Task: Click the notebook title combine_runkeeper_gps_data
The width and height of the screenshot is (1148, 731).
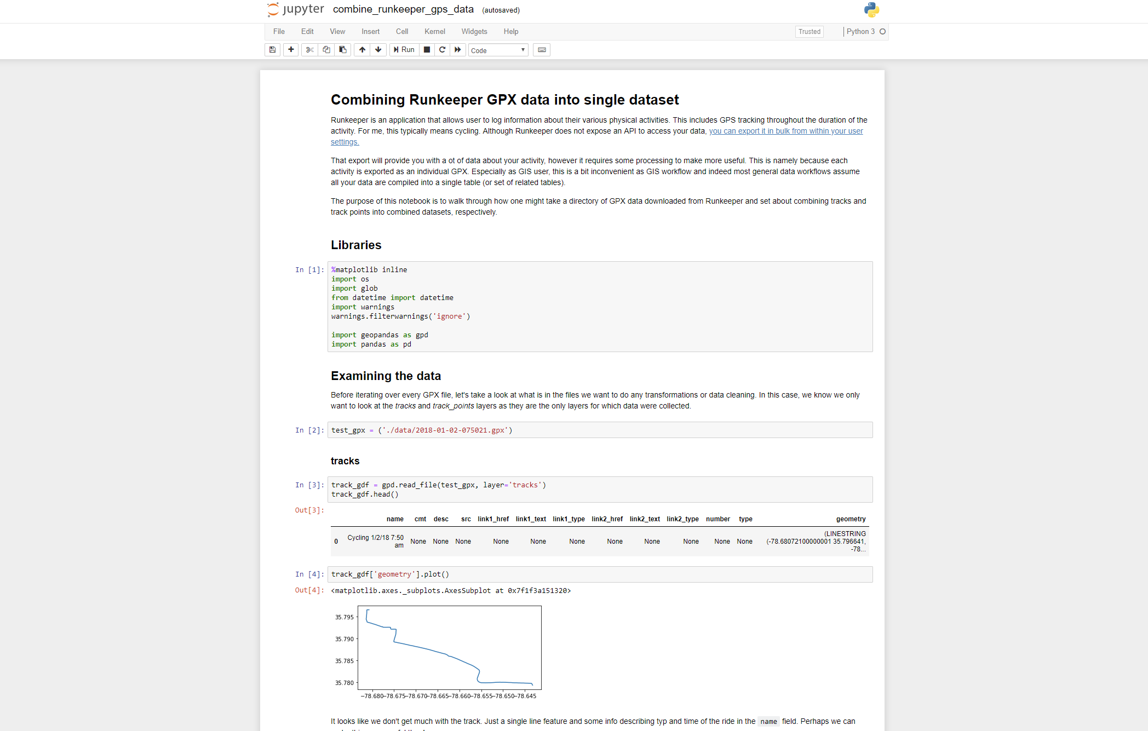Action: (403, 9)
